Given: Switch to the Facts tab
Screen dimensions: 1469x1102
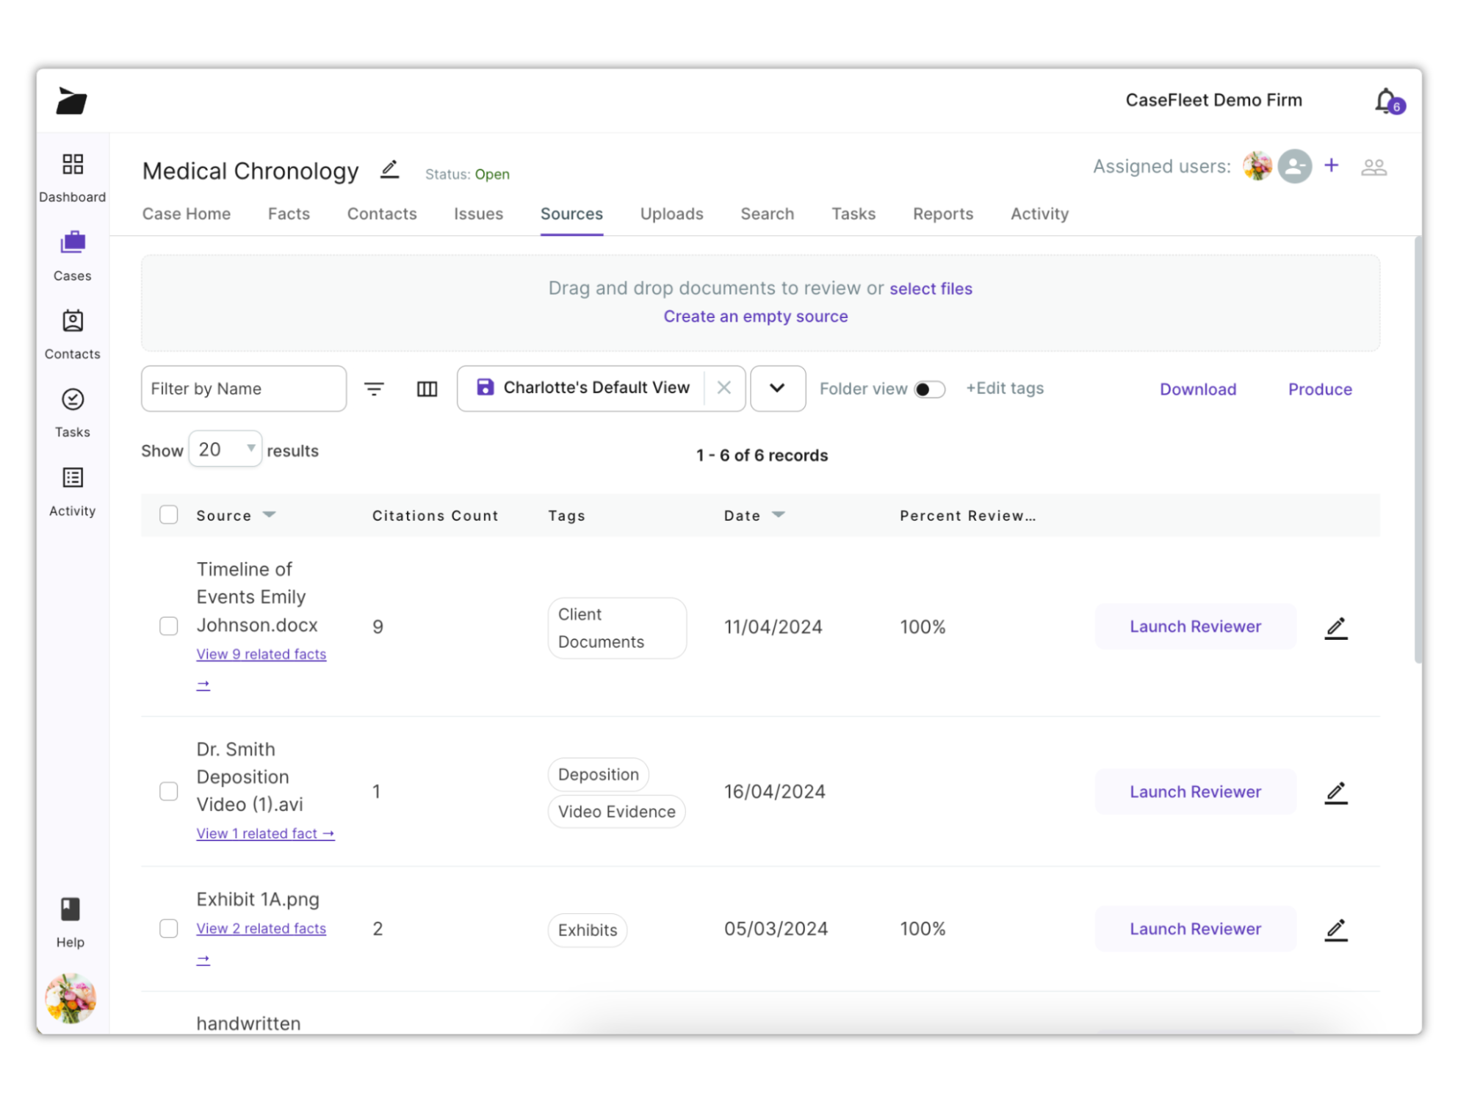Looking at the screenshot, I should [x=289, y=214].
